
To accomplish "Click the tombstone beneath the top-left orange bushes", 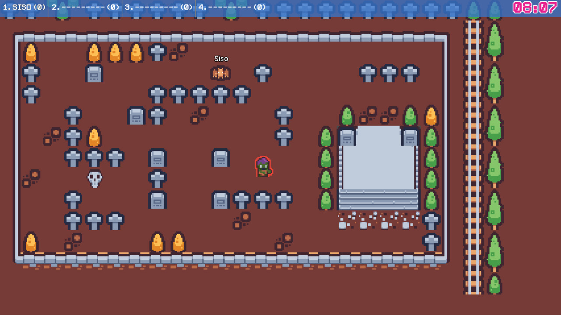I will click(x=94, y=73).
